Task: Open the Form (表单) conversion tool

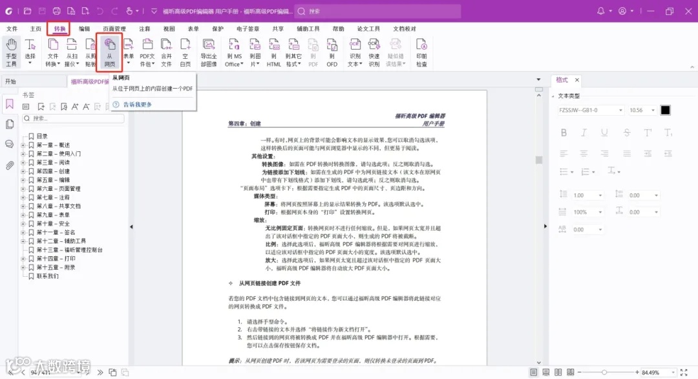Action: (128, 52)
